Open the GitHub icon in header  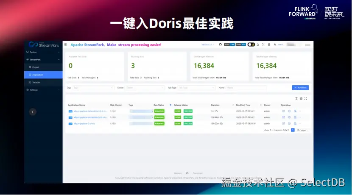(x=220, y=45)
